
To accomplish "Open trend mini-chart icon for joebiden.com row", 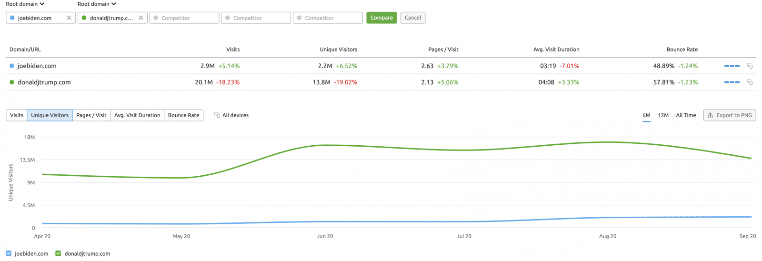I will coord(732,66).
